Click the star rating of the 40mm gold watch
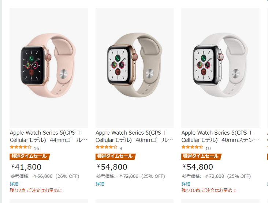Image resolution: width=268 pixels, height=203 pixels. 107,147
